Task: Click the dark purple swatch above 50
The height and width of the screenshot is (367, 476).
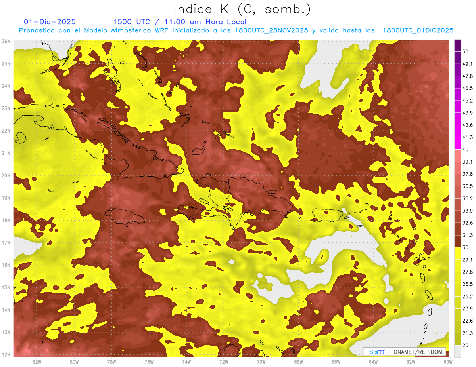Action: pos(457,45)
